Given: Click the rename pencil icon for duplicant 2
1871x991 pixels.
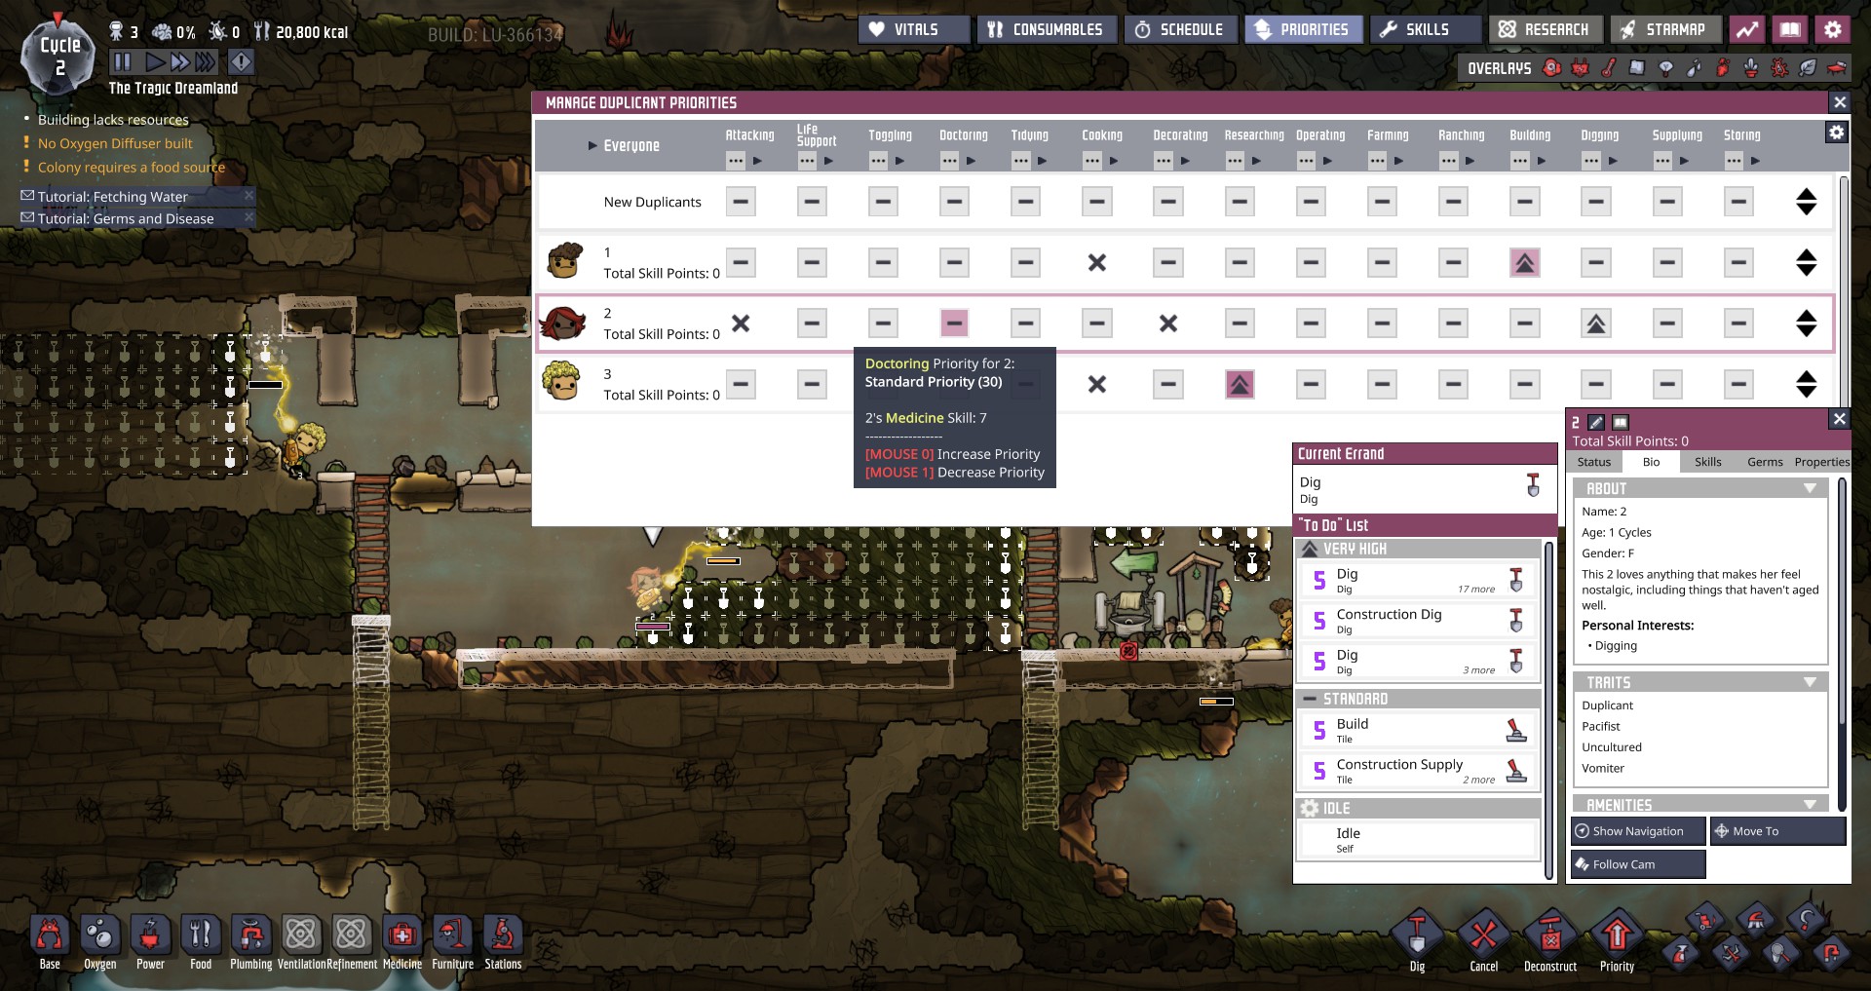Looking at the screenshot, I should [x=1596, y=422].
